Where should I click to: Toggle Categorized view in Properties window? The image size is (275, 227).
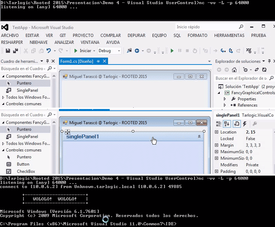tap(219, 124)
